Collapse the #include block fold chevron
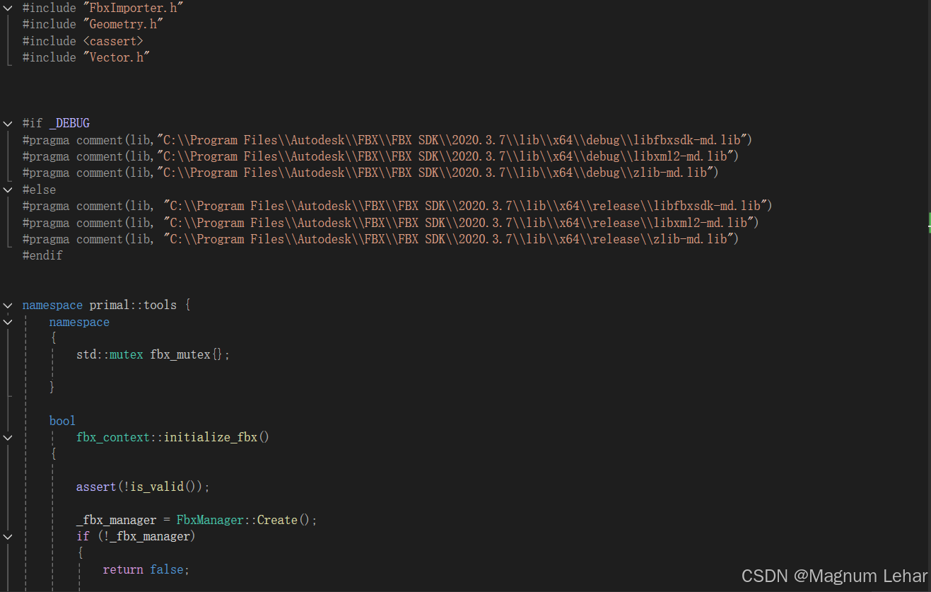Screen dimensions: 931x592 click(7, 8)
